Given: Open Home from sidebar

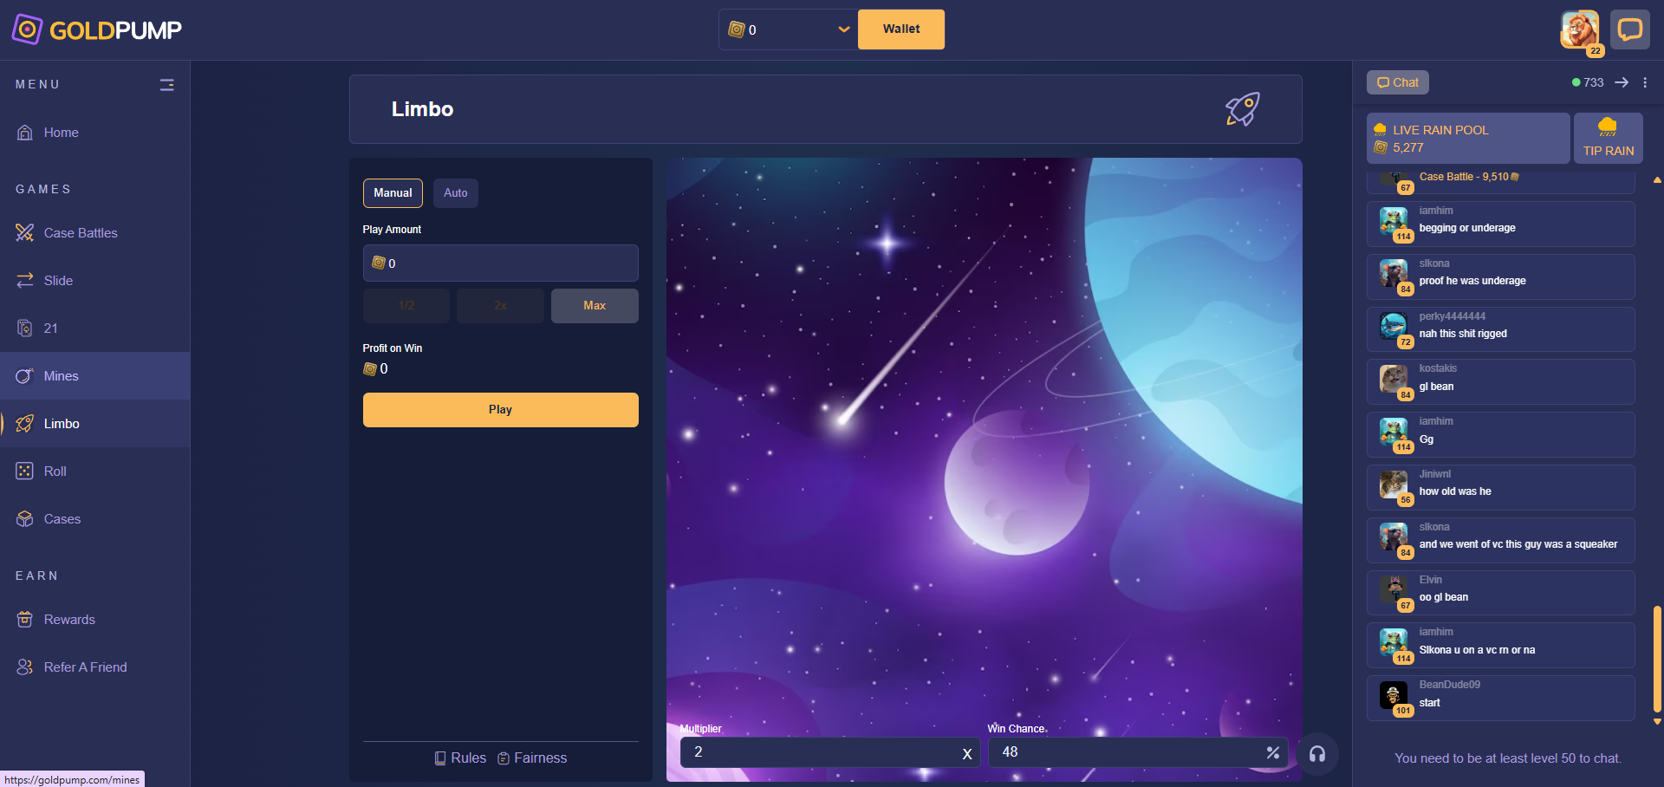Looking at the screenshot, I should click(x=95, y=133).
